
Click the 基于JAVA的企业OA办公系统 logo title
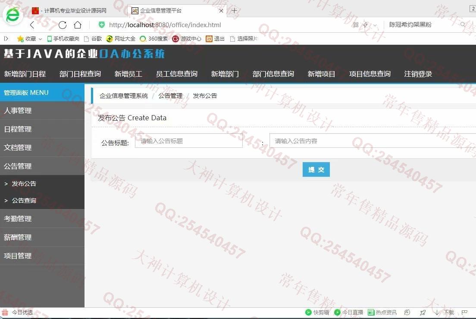(x=84, y=54)
